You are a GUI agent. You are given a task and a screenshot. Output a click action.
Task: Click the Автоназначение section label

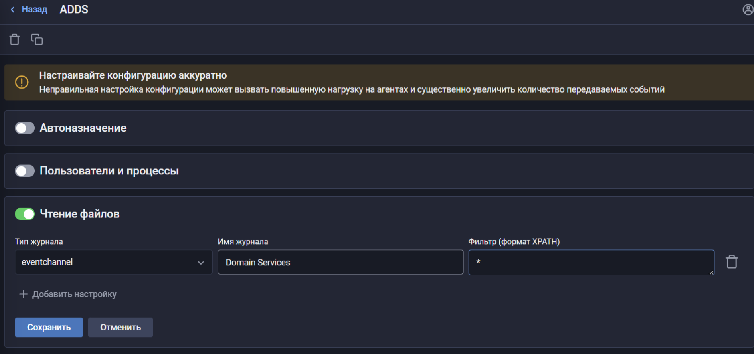point(83,128)
